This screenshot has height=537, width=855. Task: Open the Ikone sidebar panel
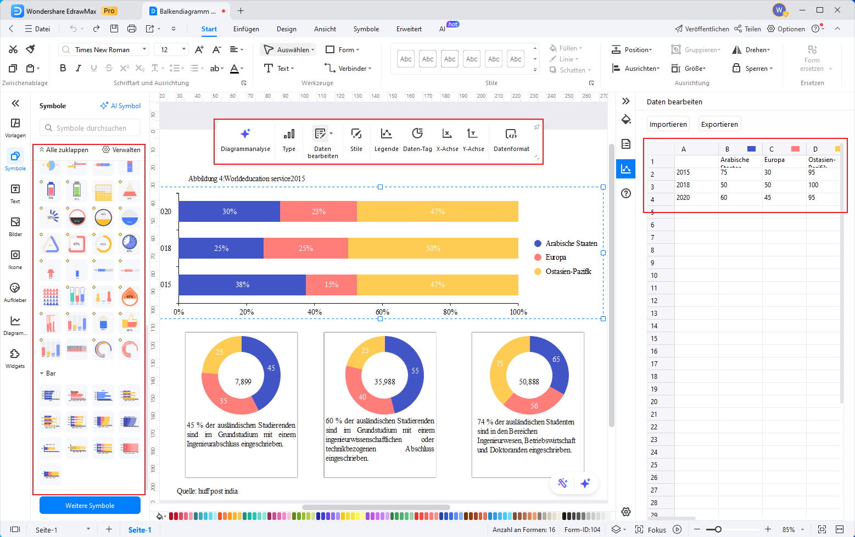(x=15, y=259)
